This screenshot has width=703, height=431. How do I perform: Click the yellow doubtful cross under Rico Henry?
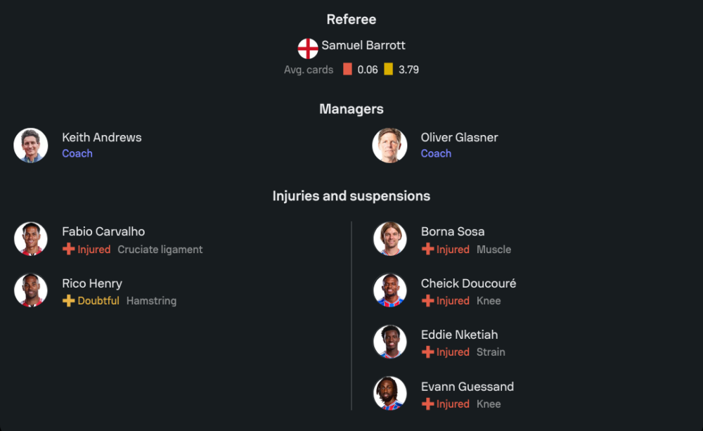[69, 300]
